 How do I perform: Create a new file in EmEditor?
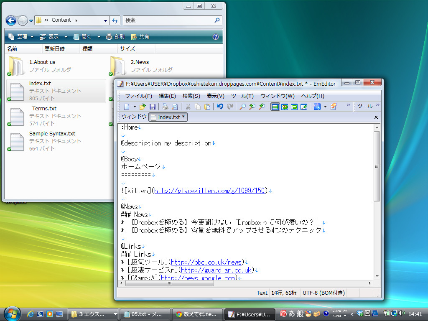coord(127,107)
